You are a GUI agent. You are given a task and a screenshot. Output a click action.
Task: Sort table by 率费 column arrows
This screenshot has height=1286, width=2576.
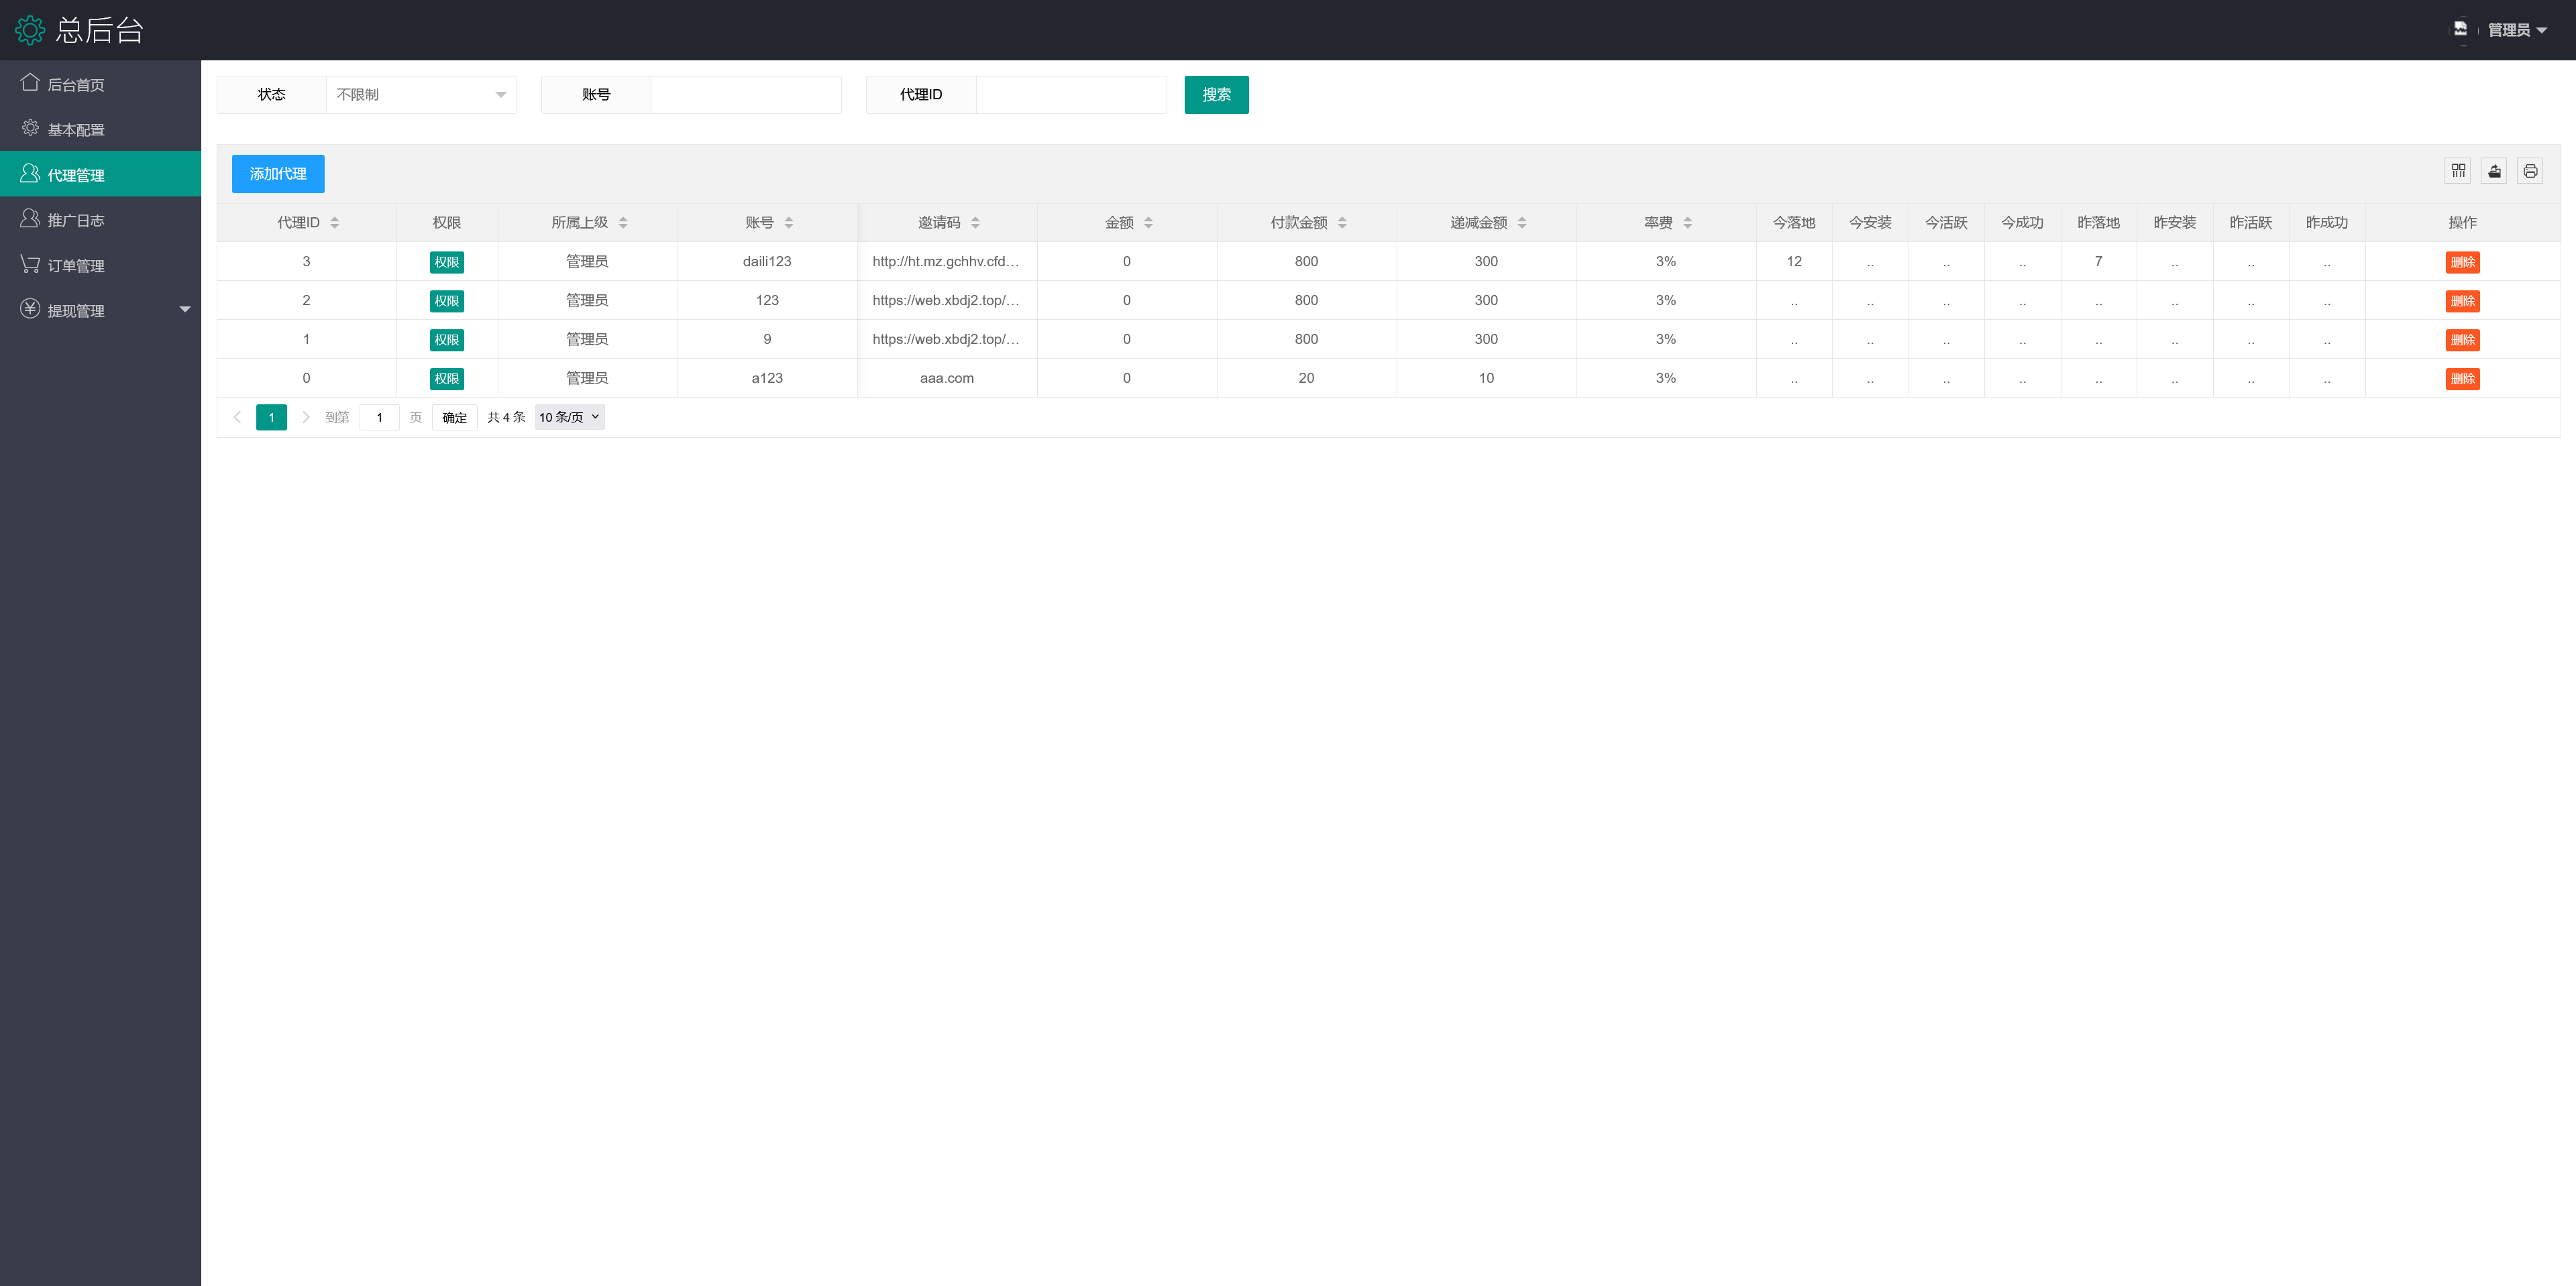pos(1688,223)
